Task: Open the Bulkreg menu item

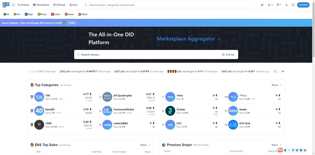Action: click(24, 5)
